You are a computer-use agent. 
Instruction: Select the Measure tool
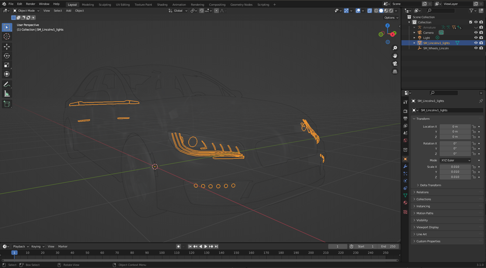[7, 93]
